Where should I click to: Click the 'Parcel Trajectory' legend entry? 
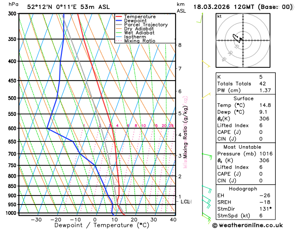point(146,25)
